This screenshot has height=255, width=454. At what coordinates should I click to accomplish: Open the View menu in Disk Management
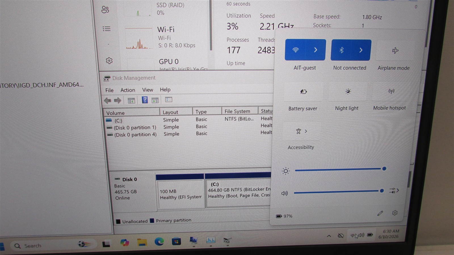tap(148, 90)
